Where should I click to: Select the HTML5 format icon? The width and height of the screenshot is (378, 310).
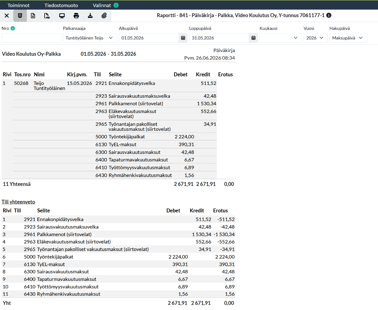coord(20,16)
